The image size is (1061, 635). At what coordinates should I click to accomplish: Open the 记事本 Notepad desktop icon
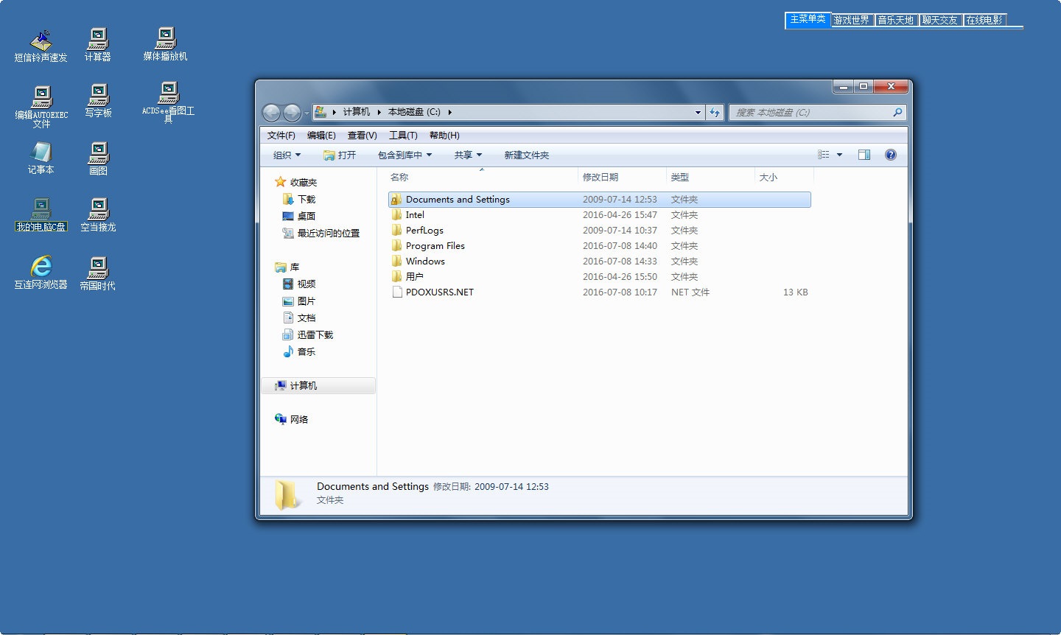click(41, 157)
